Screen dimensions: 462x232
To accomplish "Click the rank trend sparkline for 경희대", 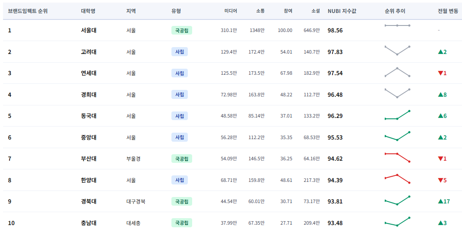I will (x=397, y=93).
